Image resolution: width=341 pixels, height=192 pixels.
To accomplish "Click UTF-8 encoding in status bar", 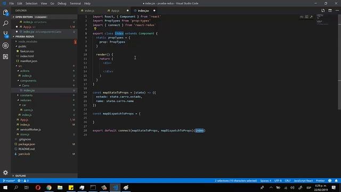I will [x=278, y=181].
